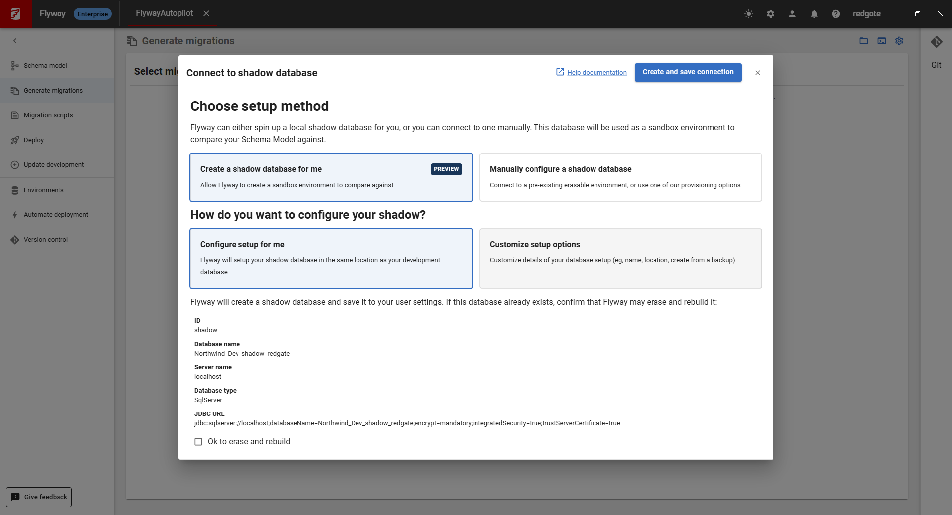Image resolution: width=952 pixels, height=515 pixels.
Task: Open the help question mark icon
Action: point(836,14)
